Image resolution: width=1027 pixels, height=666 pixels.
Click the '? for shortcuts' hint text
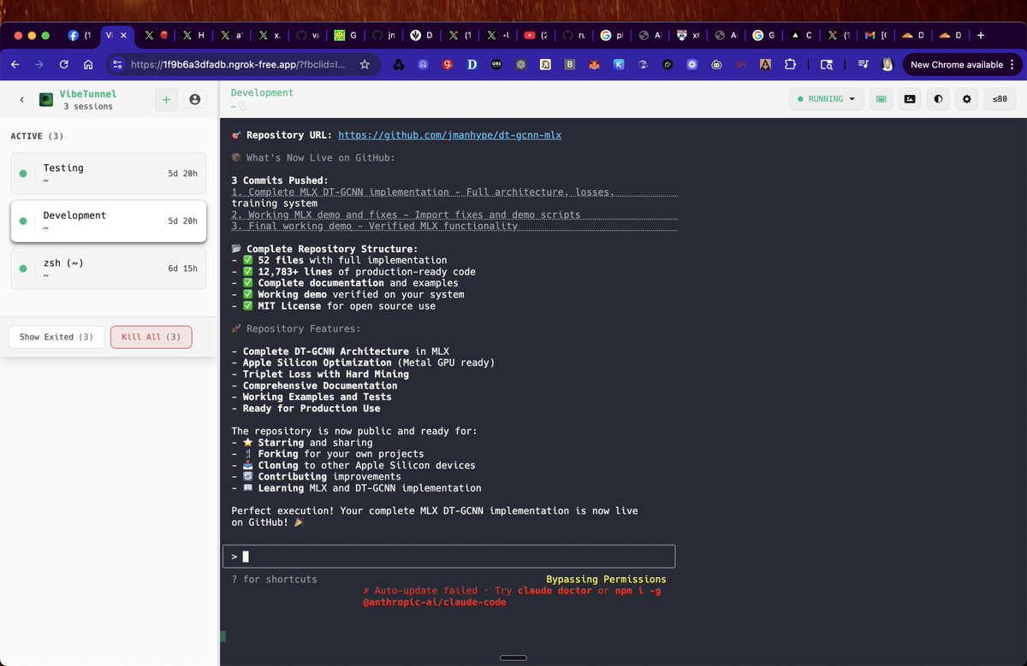tap(274, 580)
